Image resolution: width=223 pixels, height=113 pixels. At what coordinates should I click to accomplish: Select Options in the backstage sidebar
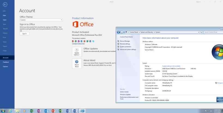click(x=5, y=67)
